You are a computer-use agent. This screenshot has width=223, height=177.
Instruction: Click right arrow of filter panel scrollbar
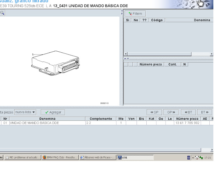212,54
